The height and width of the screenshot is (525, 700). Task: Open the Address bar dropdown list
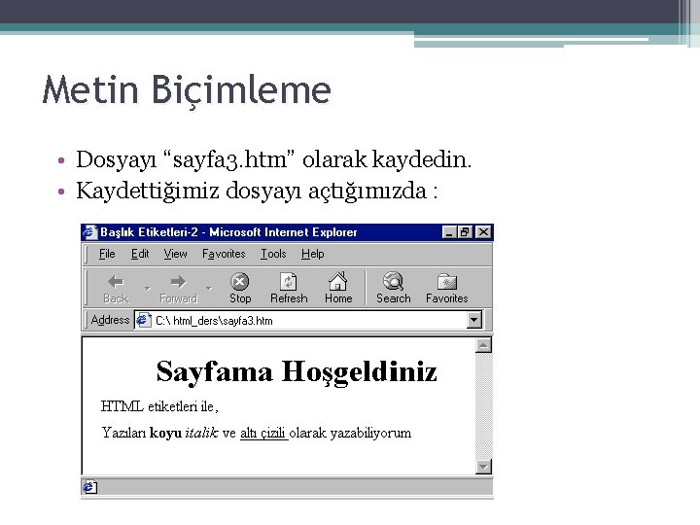tap(474, 320)
